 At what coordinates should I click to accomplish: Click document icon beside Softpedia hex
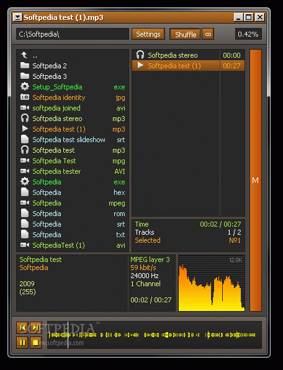[25, 192]
